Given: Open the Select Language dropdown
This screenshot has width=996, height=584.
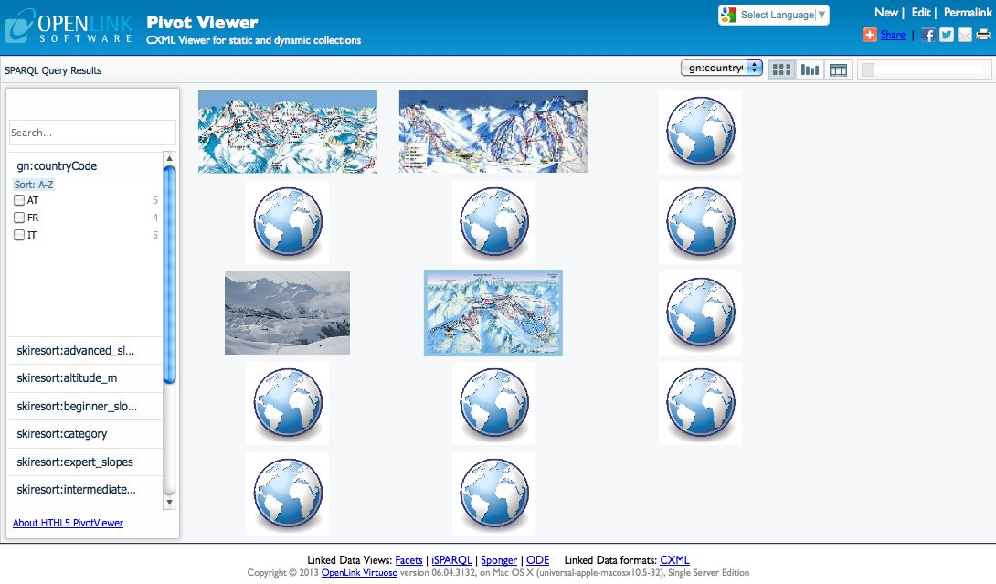Looking at the screenshot, I should [x=774, y=15].
